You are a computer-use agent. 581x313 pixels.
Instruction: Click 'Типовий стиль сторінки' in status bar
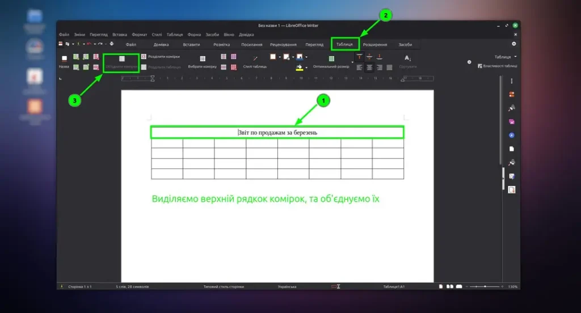coord(224,287)
